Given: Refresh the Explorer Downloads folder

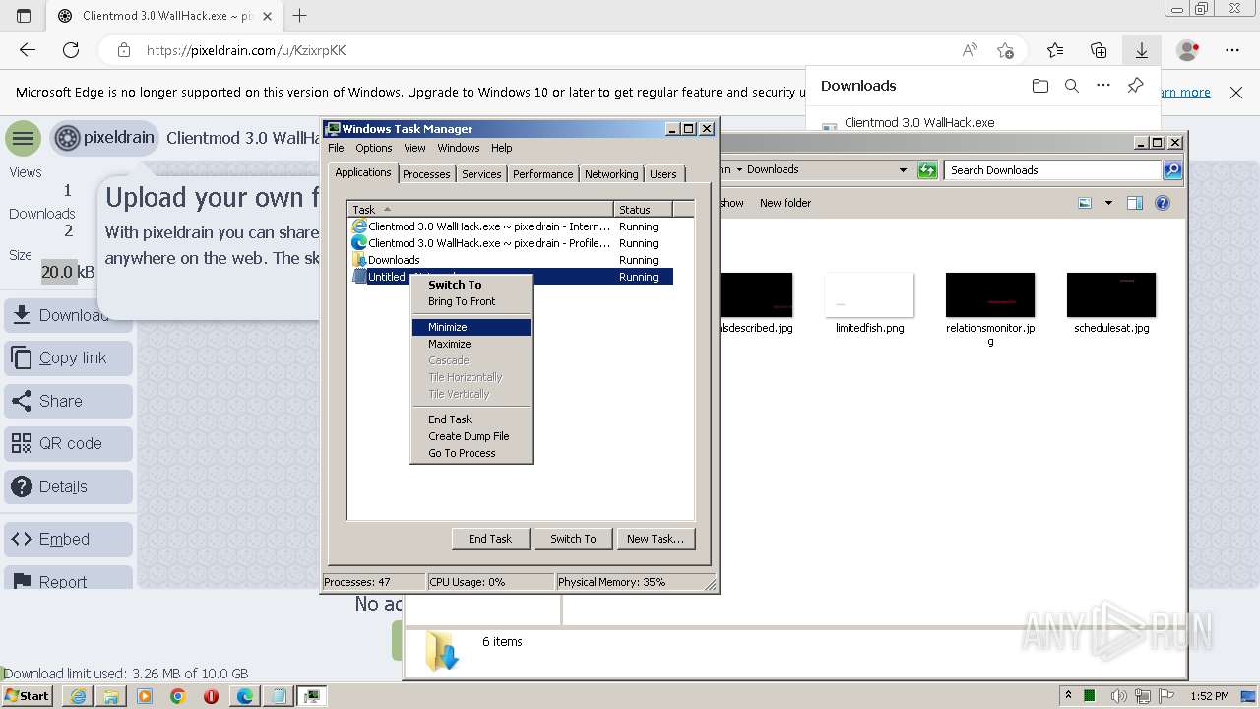Looking at the screenshot, I should click(x=927, y=170).
